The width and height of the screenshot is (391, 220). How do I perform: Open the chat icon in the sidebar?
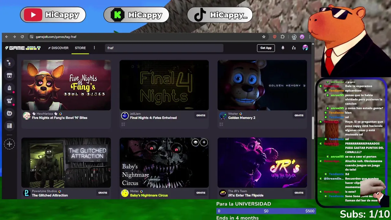tap(9, 63)
